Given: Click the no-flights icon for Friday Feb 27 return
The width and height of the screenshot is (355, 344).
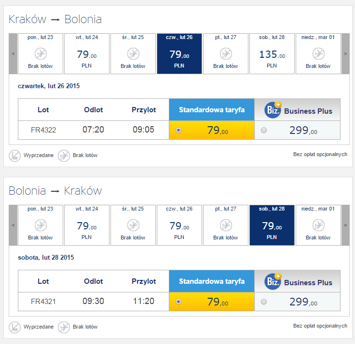Looking at the screenshot, I should coord(225,225).
